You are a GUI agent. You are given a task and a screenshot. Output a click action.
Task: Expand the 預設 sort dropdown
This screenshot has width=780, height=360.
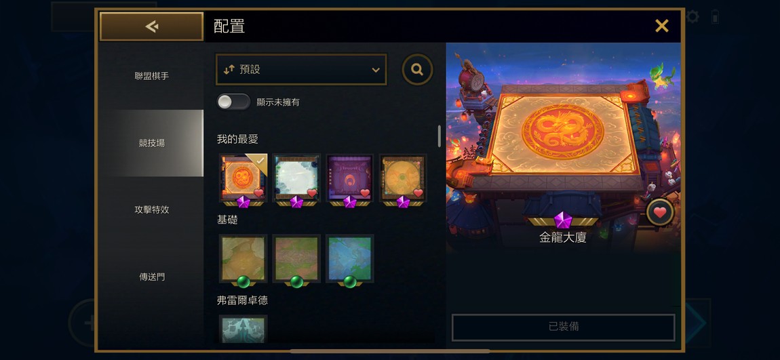pos(301,70)
